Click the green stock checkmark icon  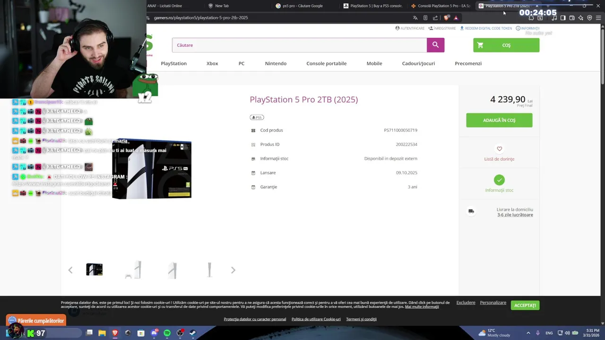tap(499, 180)
